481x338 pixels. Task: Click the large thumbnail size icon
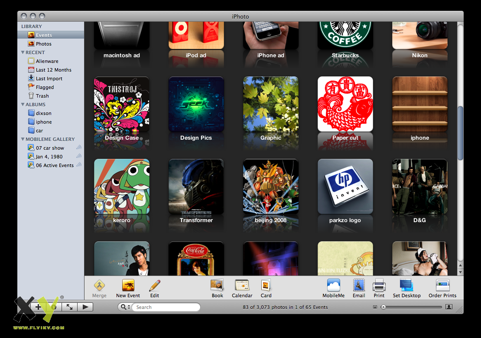(x=449, y=307)
